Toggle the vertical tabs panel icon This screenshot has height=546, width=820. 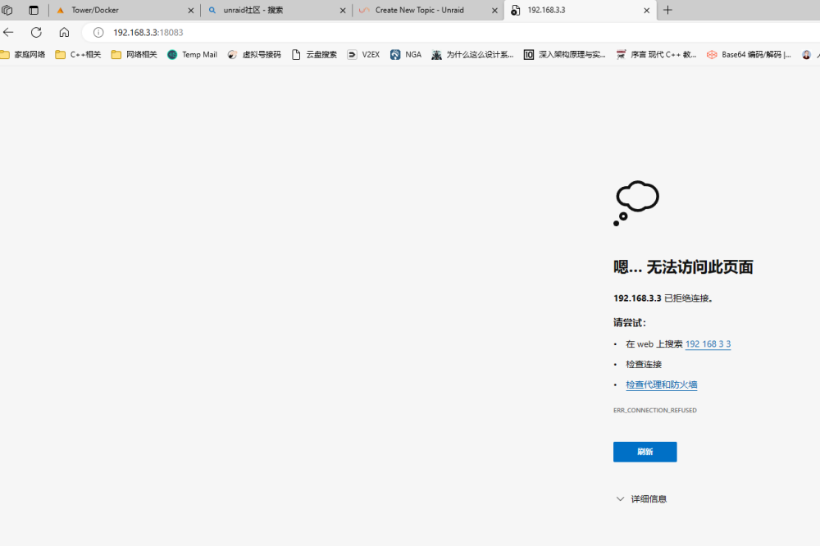click(34, 10)
